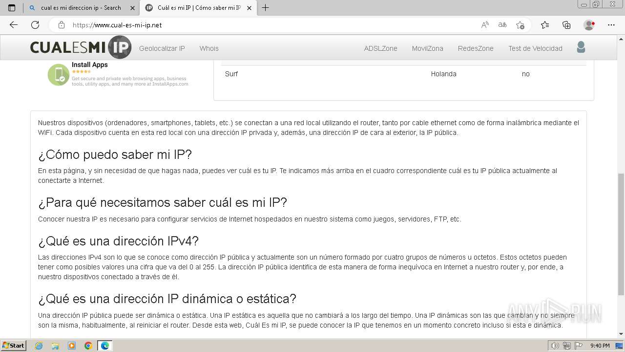Click the heading '¿Qué es una dirección IP dinámica o estática?'

(x=167, y=299)
